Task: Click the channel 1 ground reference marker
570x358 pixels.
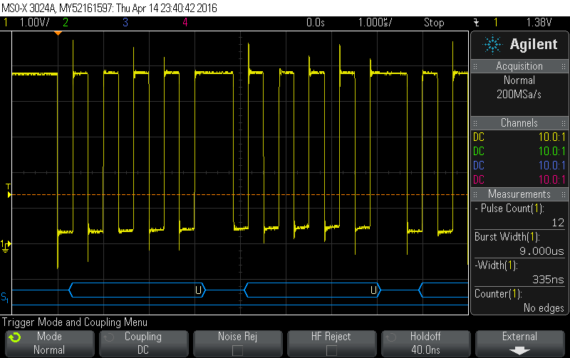Action: 6,246
